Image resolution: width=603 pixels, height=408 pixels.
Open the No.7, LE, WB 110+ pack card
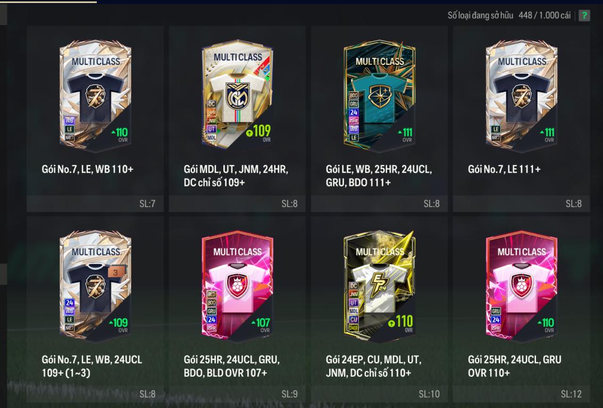95,96
